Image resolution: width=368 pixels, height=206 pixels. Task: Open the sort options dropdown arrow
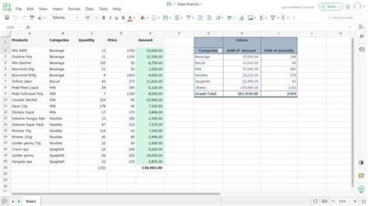pos(266,18)
